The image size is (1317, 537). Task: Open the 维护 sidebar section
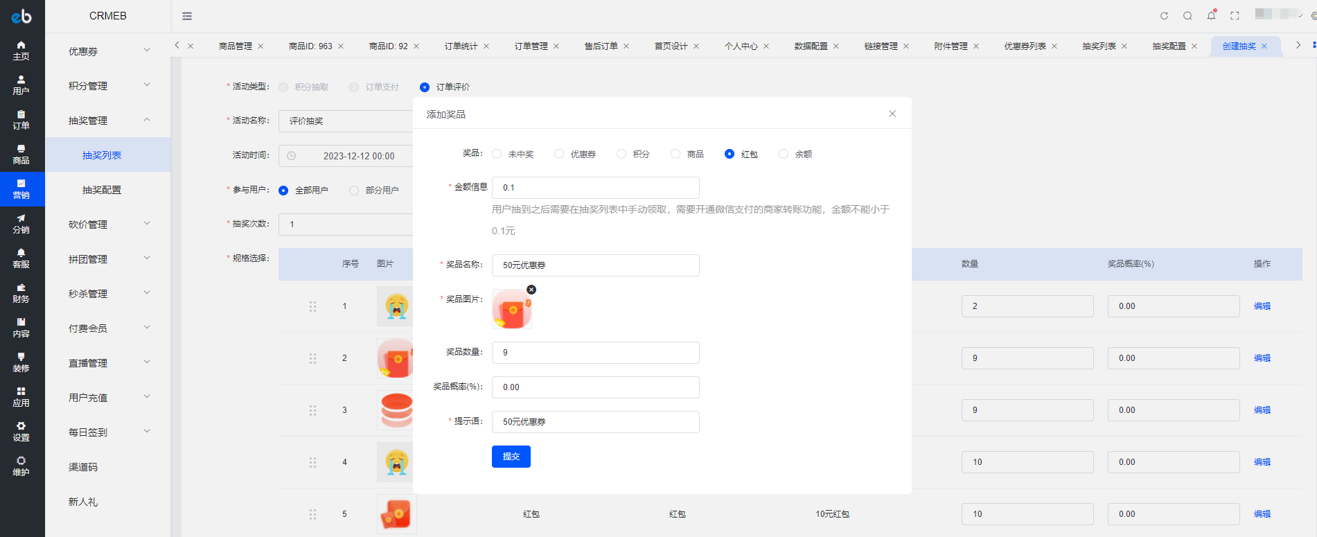click(21, 466)
